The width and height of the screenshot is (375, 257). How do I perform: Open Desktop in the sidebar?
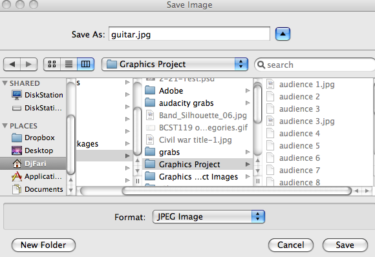[32, 150]
